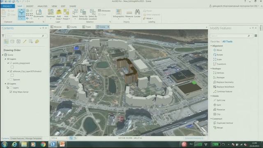Collapse the Alignment tools section
The height and width of the screenshot is (148, 263).
[x=211, y=46]
